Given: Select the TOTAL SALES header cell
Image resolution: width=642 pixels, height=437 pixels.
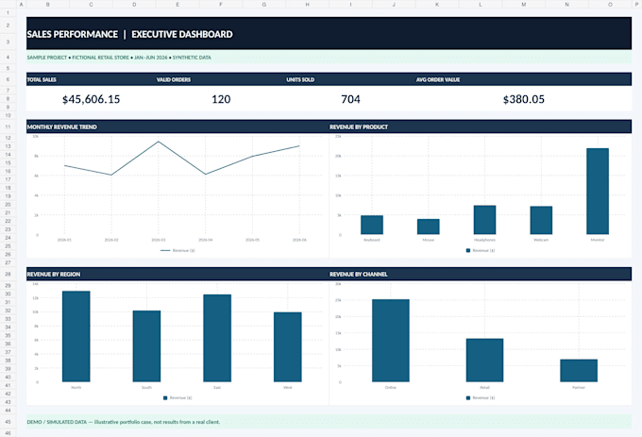Looking at the screenshot, I should click(x=91, y=79).
